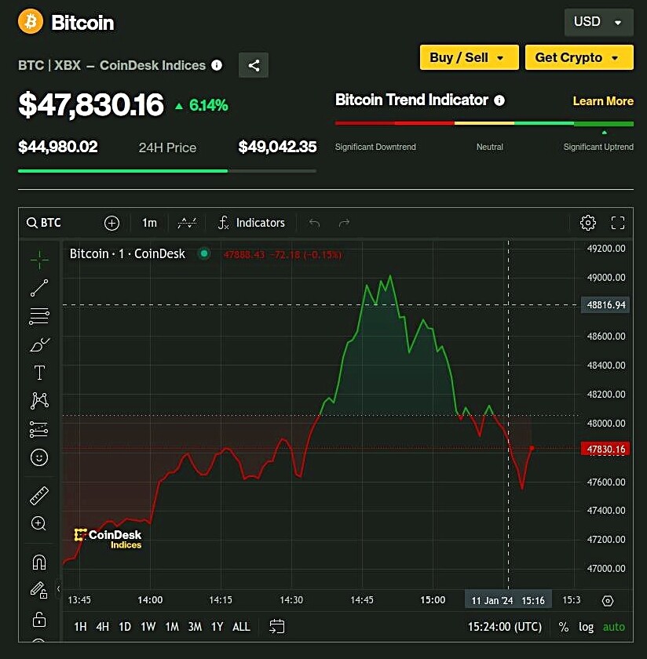Select the ALL time range
The height and width of the screenshot is (659, 647).
pos(241,627)
